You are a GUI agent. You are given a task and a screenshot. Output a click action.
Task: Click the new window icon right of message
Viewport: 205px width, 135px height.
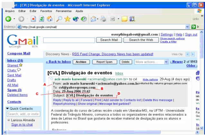(x=198, y=73)
